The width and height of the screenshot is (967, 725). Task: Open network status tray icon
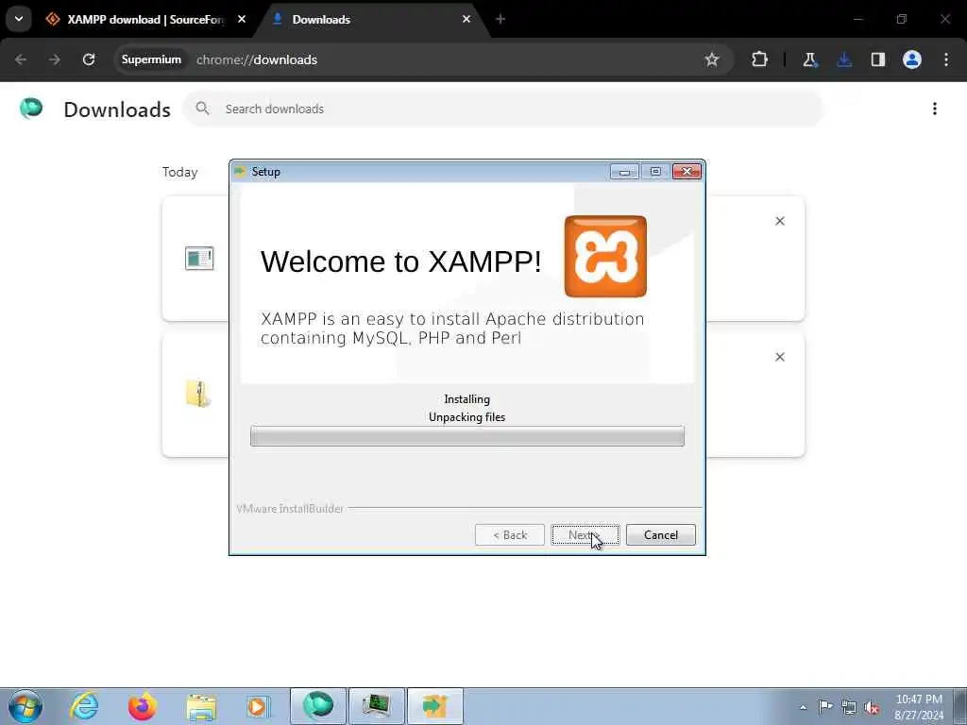[849, 707]
